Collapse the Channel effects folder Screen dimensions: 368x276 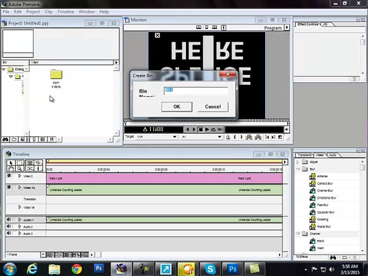298,234
